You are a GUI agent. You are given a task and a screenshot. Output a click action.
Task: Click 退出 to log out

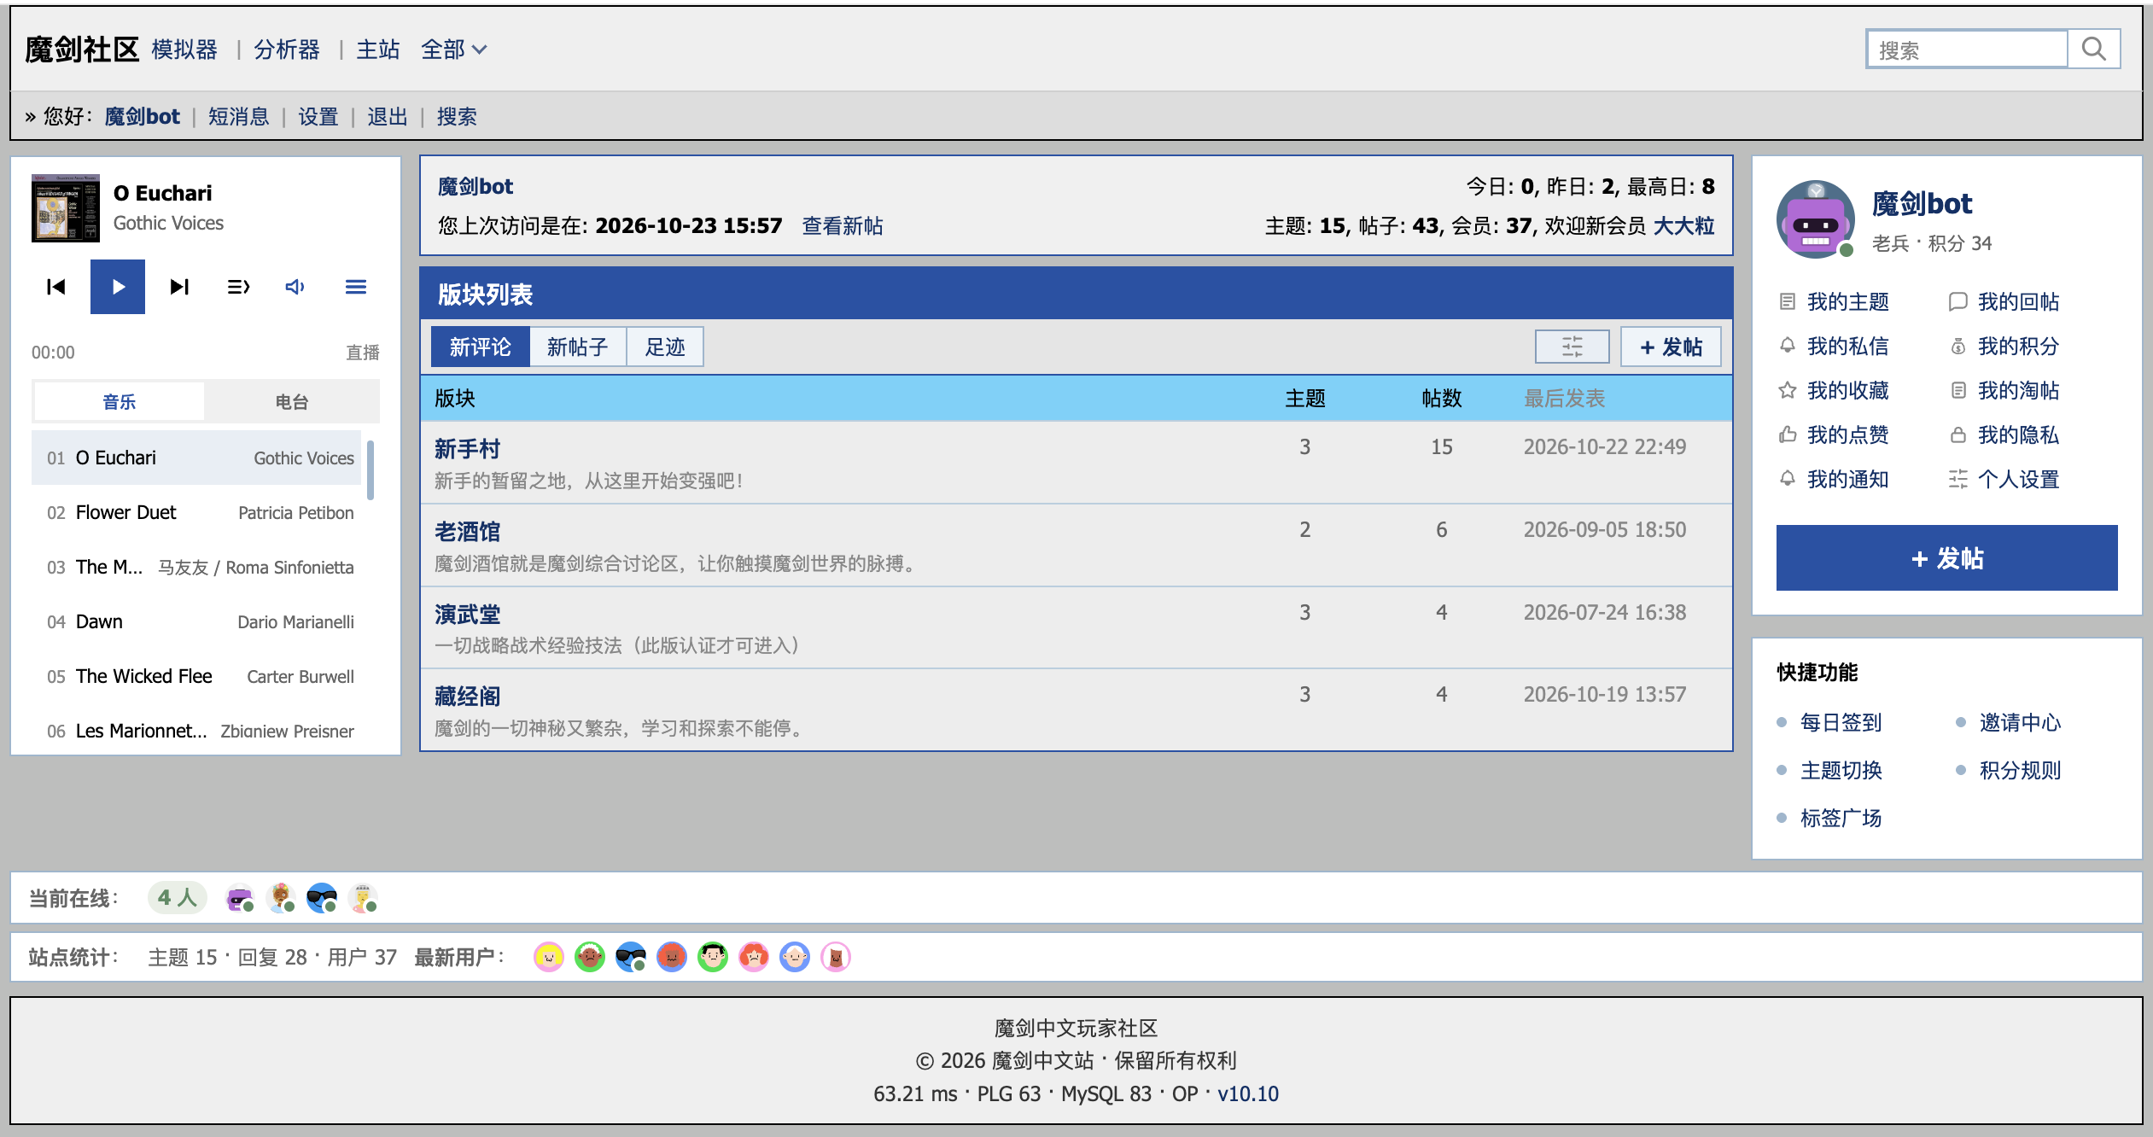[388, 116]
